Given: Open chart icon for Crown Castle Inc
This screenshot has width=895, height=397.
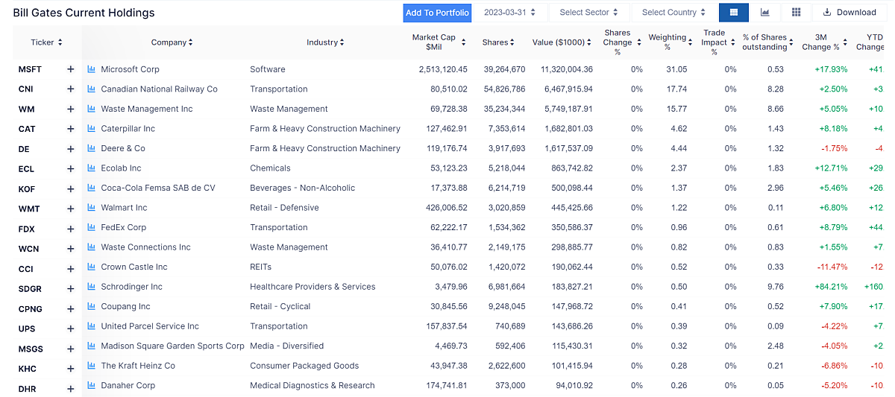Looking at the screenshot, I should tap(92, 267).
